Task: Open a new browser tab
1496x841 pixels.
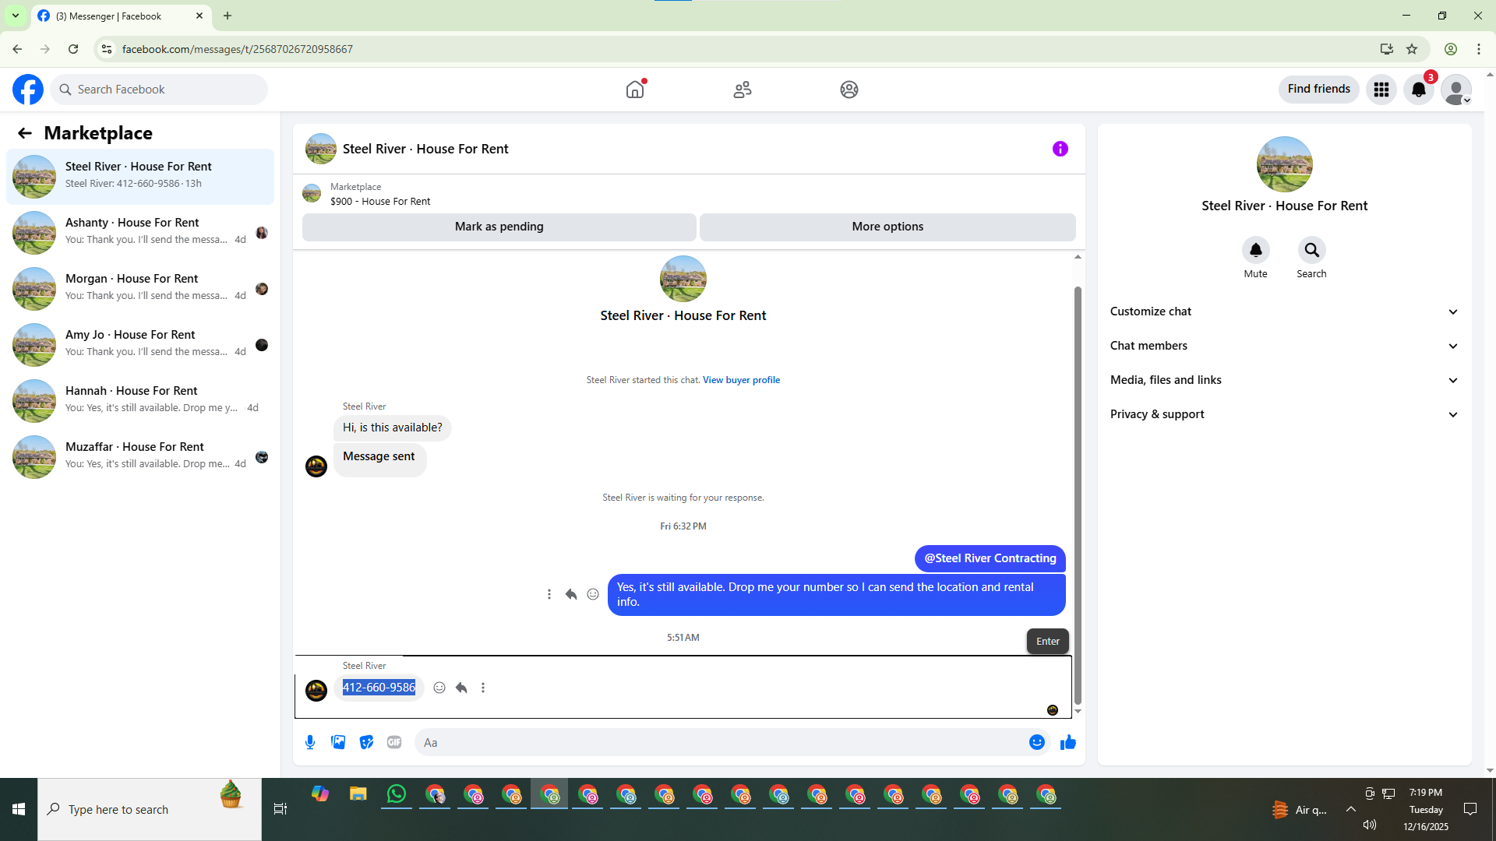Action: pos(228,16)
